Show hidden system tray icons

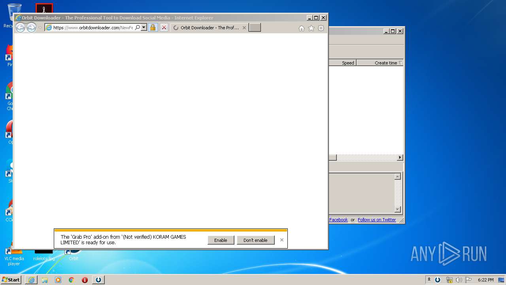[429, 279]
